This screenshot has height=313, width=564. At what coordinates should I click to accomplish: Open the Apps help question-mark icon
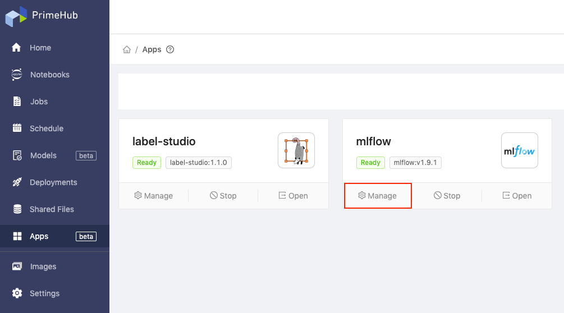coord(170,49)
